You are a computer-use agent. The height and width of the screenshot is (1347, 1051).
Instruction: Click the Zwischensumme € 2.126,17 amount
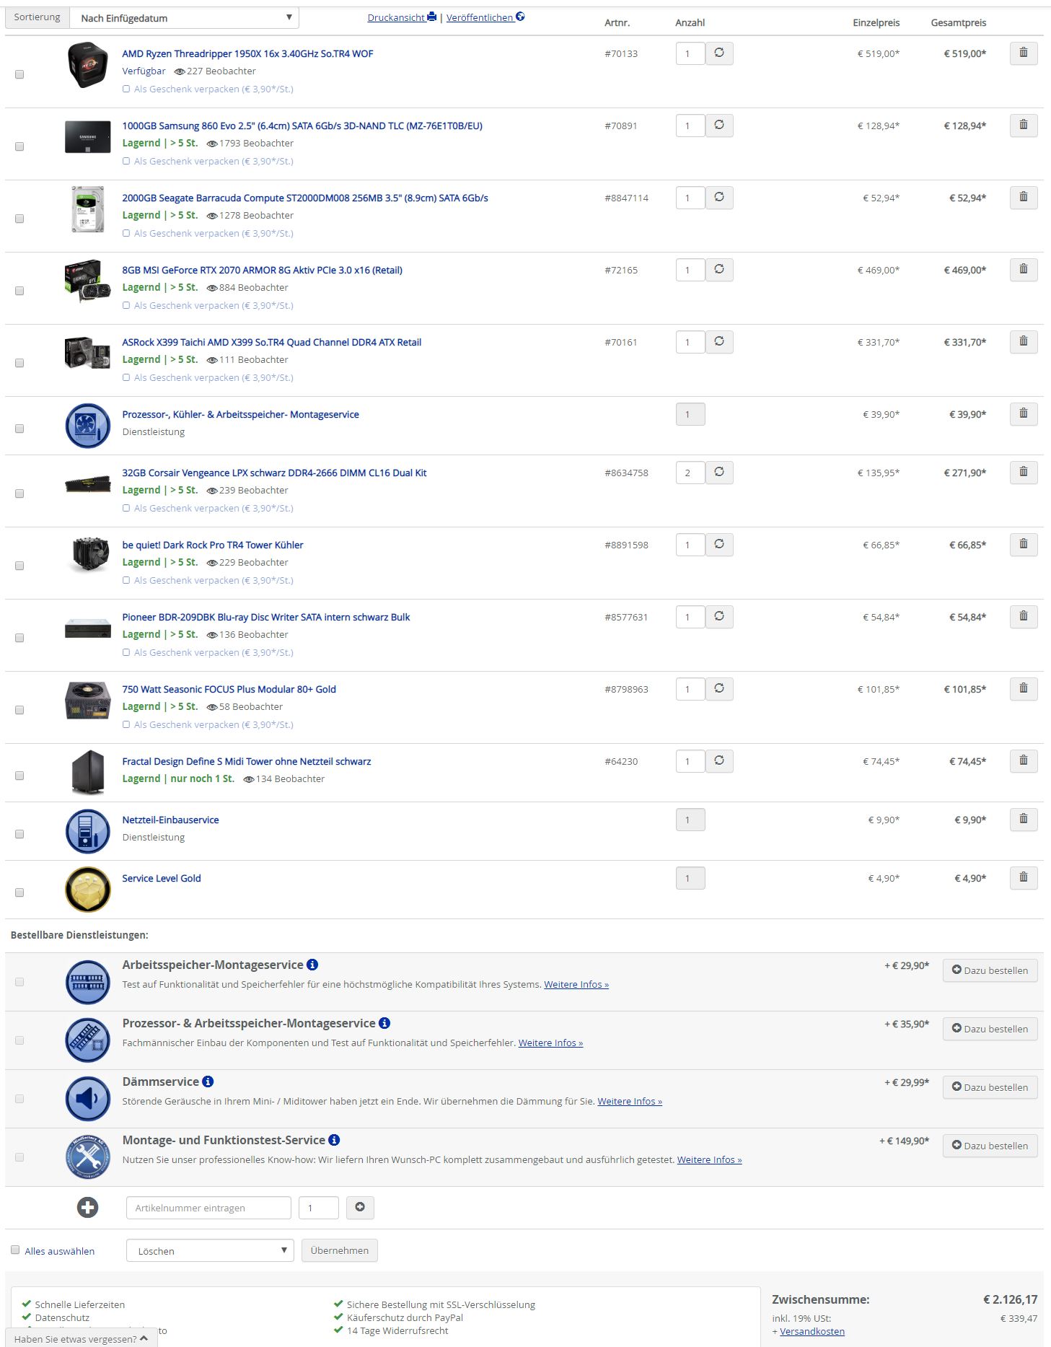[x=1010, y=1299]
